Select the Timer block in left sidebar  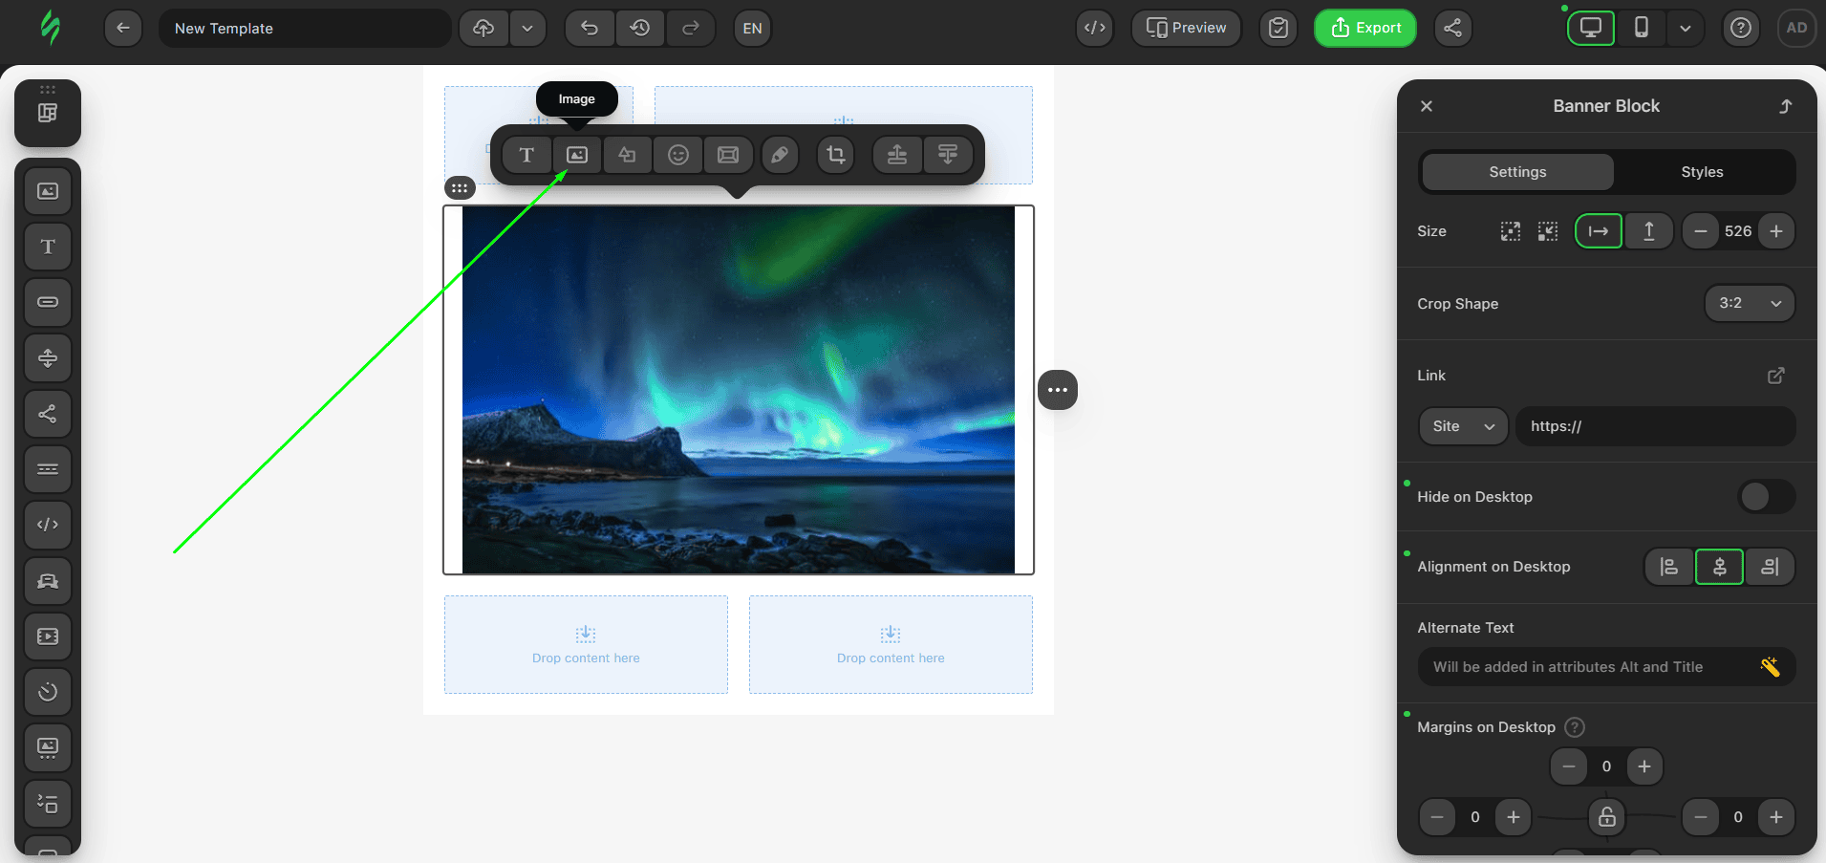point(48,692)
